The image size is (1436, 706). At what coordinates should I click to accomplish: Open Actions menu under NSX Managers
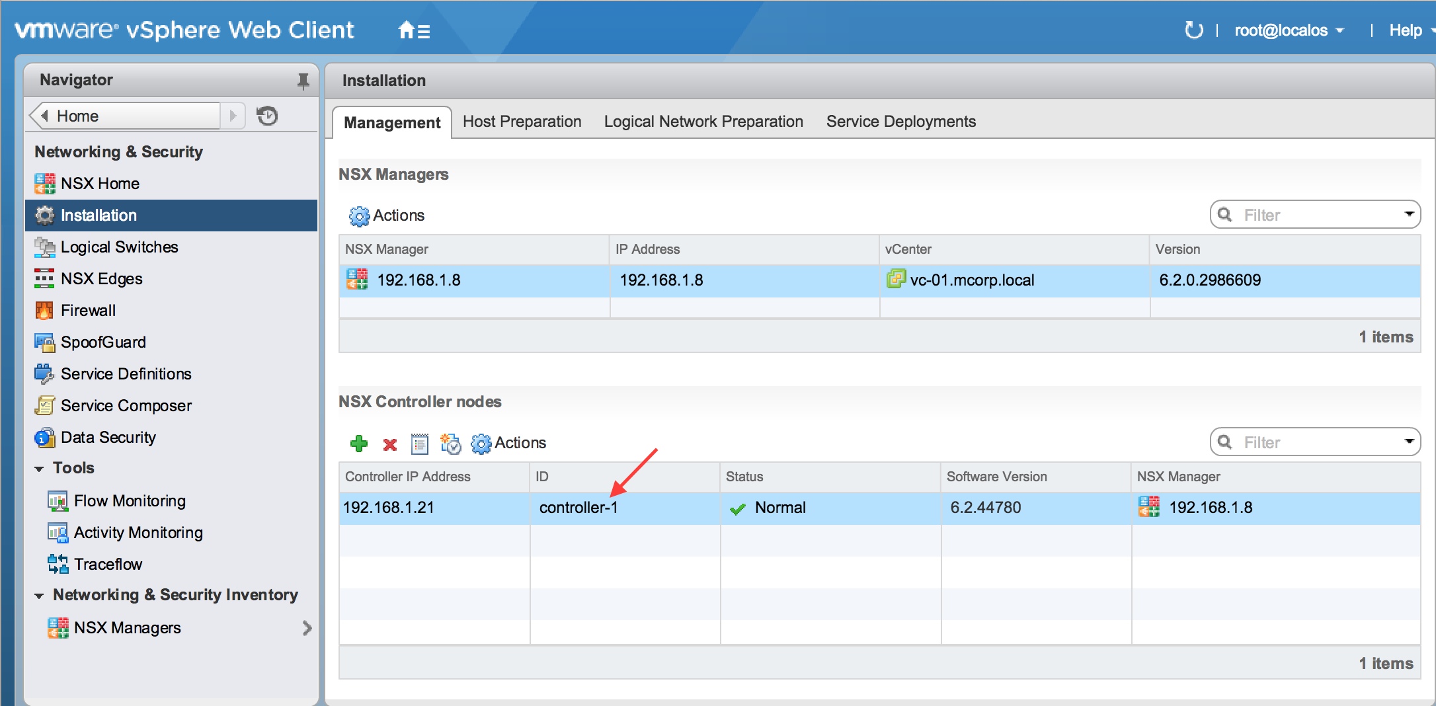pyautogui.click(x=387, y=216)
